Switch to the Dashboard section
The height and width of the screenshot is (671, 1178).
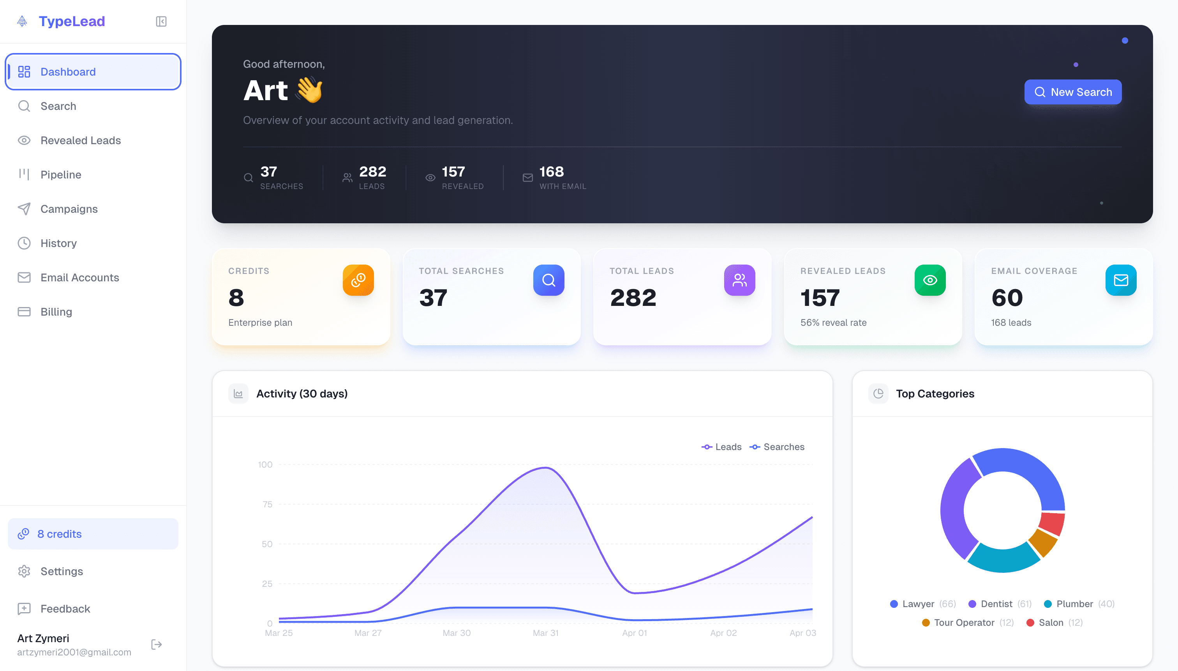68,71
